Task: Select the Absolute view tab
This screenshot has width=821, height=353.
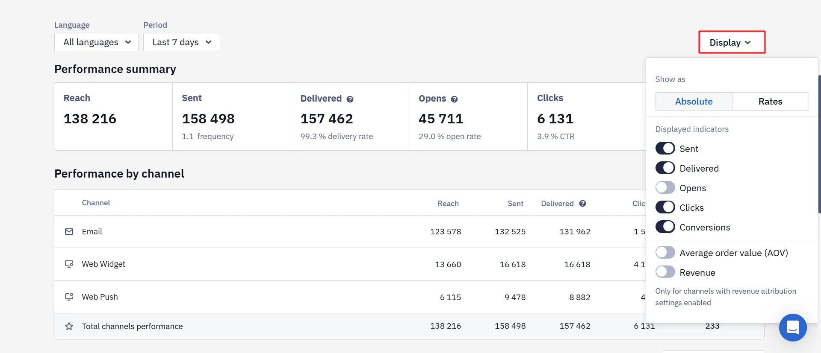Action: [694, 102]
